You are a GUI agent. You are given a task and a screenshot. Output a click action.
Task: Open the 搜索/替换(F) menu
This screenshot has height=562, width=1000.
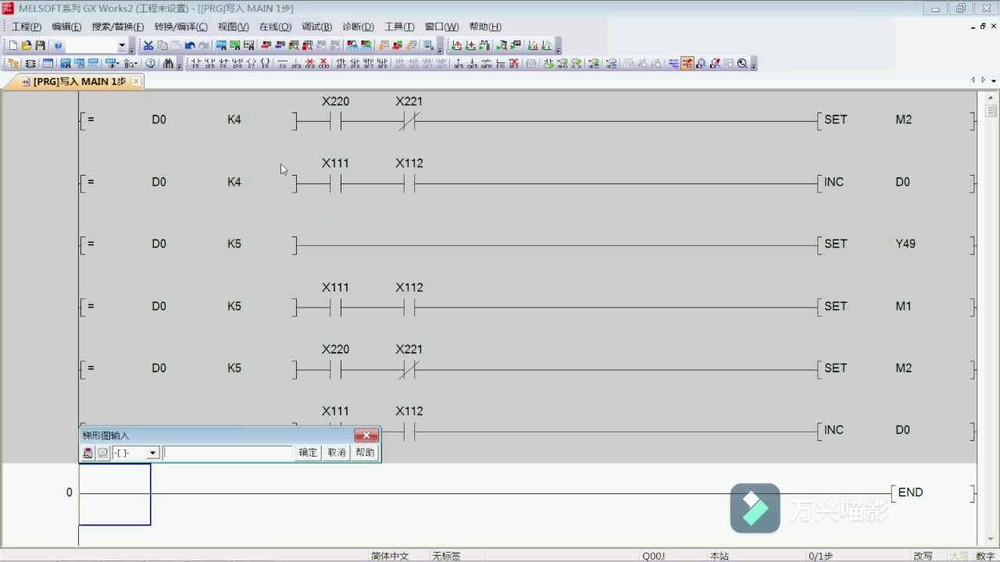click(x=118, y=27)
